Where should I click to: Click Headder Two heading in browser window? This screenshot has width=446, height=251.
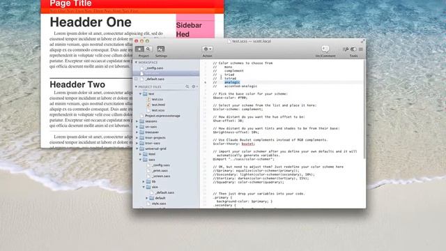[x=77, y=84]
